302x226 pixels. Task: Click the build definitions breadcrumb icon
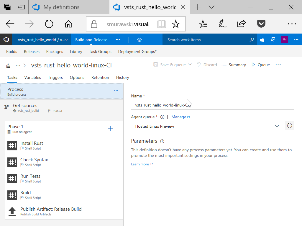tap(8, 66)
